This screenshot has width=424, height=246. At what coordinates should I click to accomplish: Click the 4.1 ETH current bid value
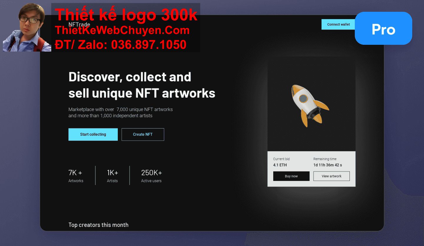[280, 165]
